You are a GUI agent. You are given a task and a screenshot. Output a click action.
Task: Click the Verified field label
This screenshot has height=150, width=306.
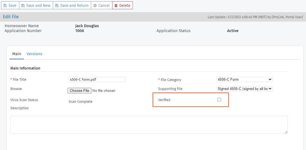pyautogui.click(x=164, y=100)
